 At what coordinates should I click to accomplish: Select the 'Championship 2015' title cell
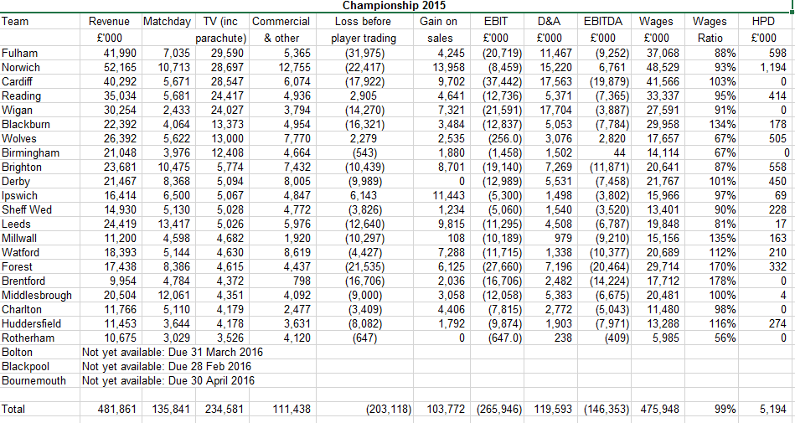coord(394,6)
